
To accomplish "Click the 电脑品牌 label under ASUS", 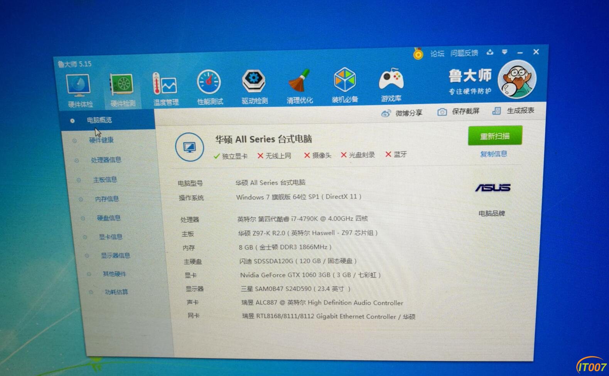I will click(492, 213).
